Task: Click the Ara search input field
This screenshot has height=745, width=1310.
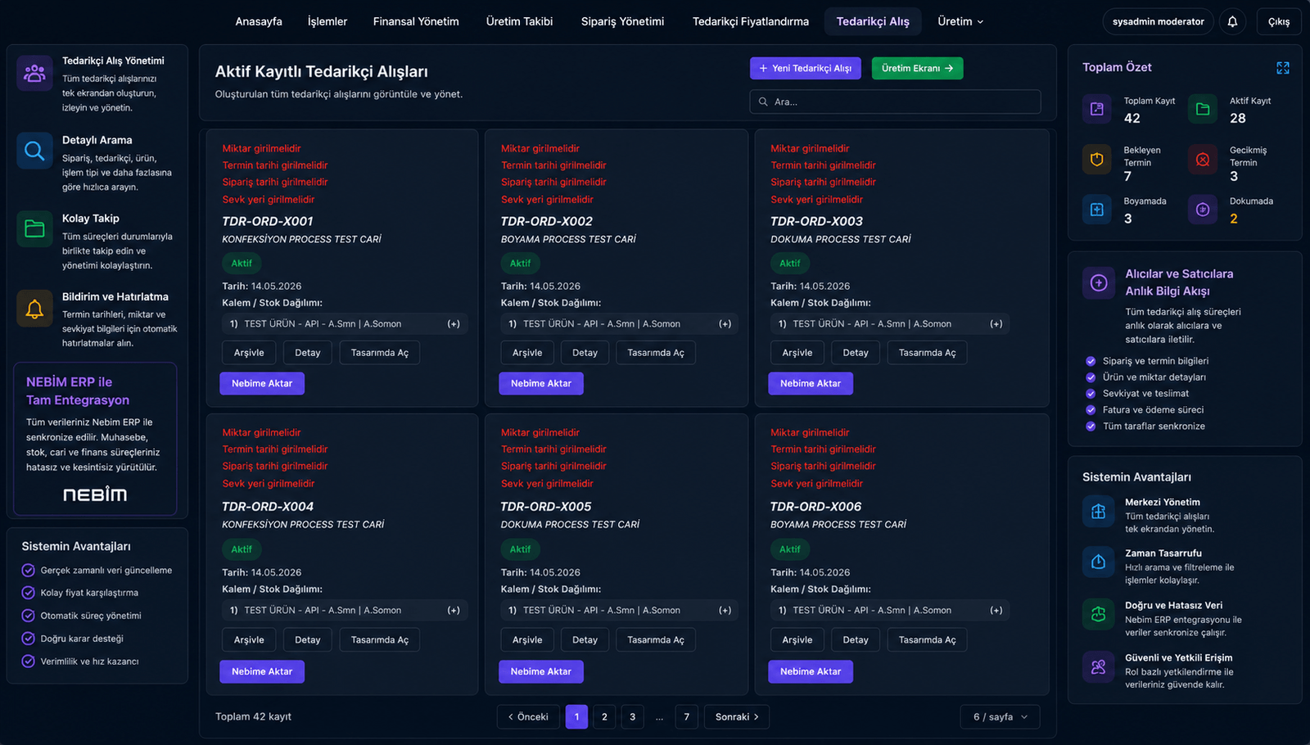Action: [895, 102]
